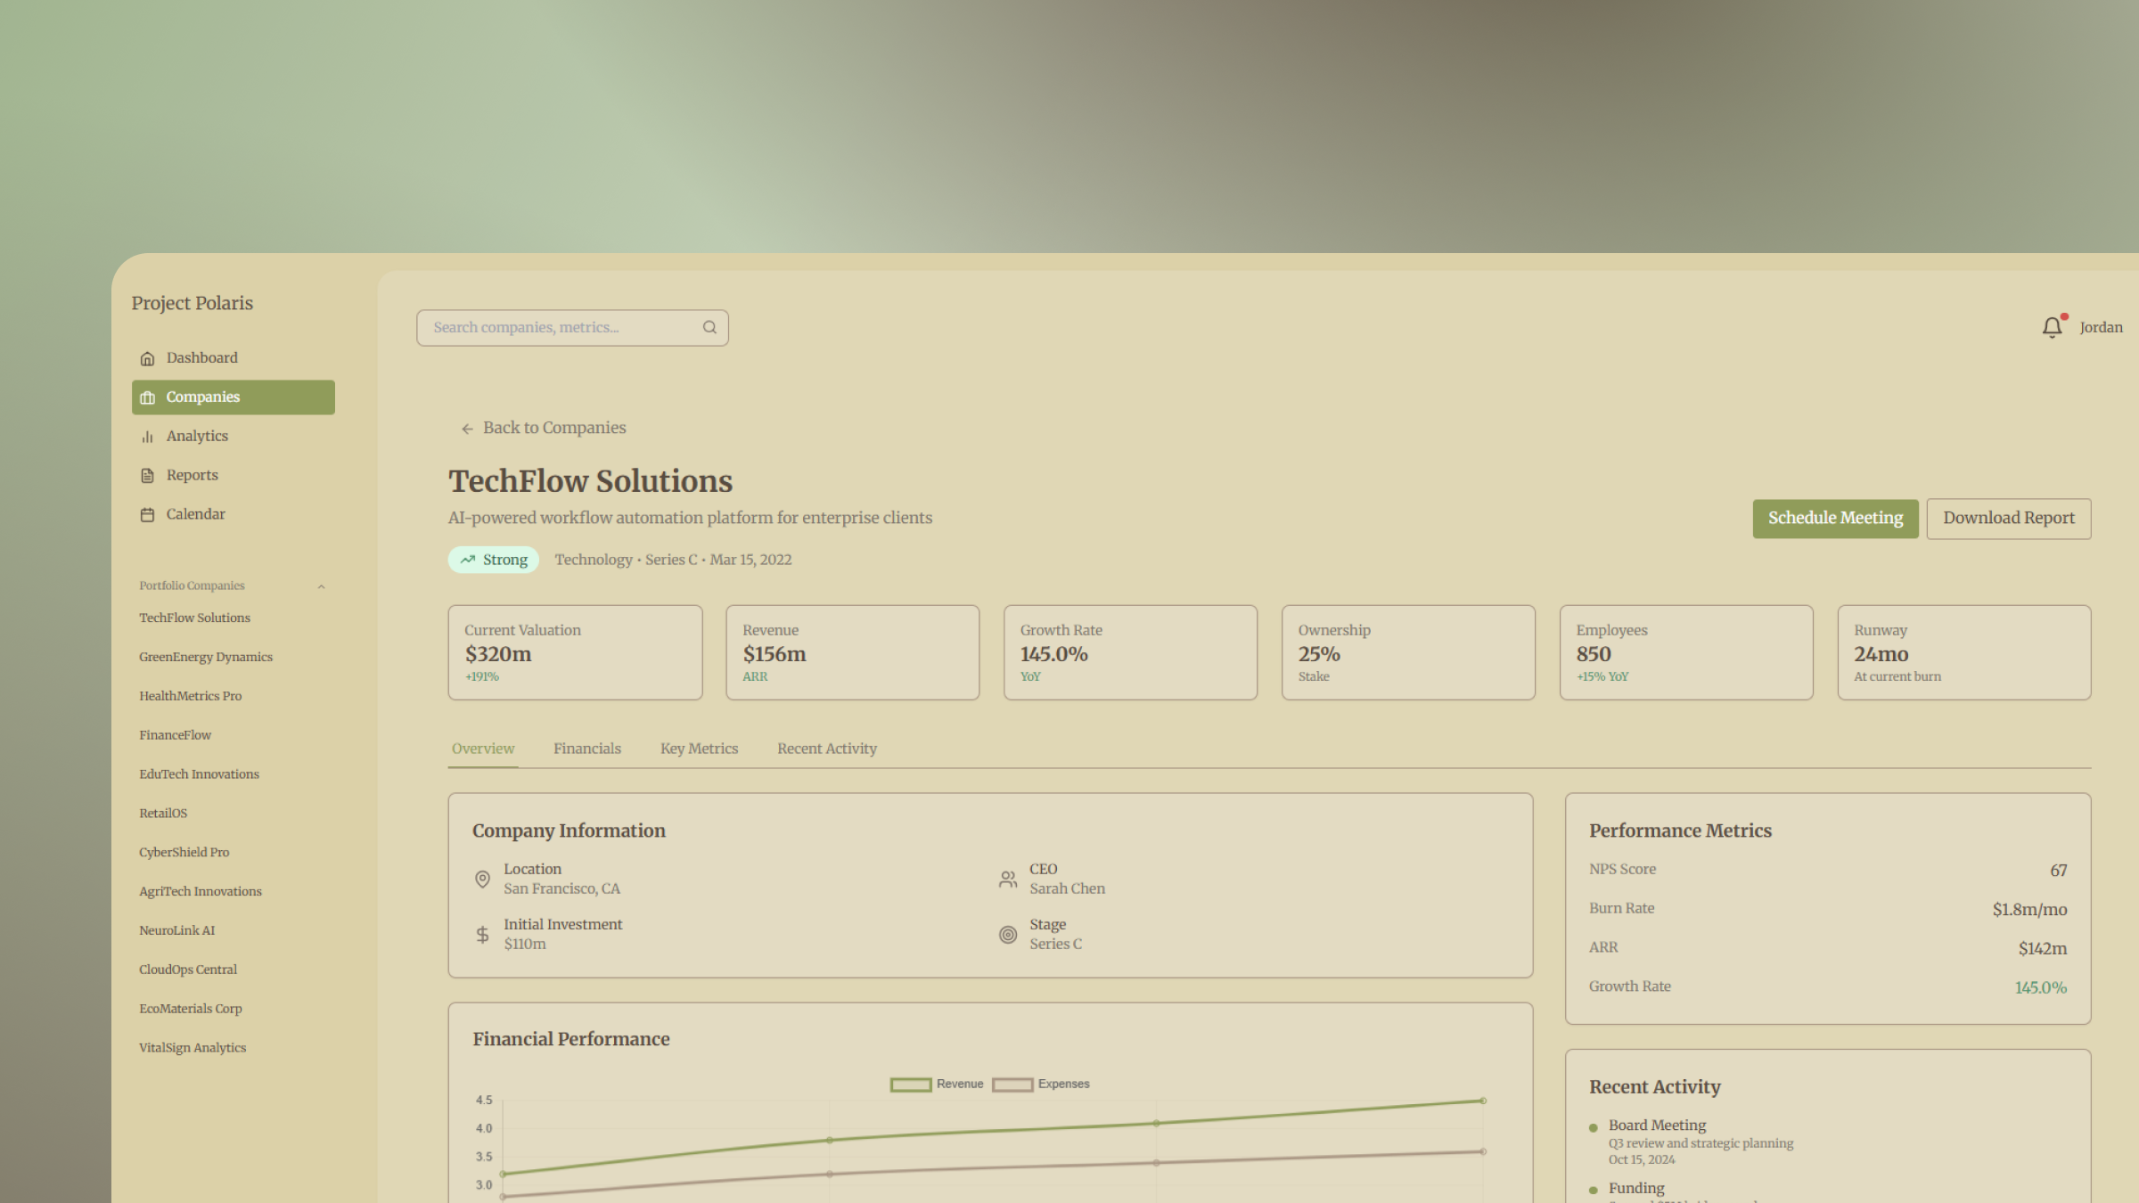Image resolution: width=2139 pixels, height=1203 pixels.
Task: Click the Companies sidebar icon
Action: (x=148, y=397)
